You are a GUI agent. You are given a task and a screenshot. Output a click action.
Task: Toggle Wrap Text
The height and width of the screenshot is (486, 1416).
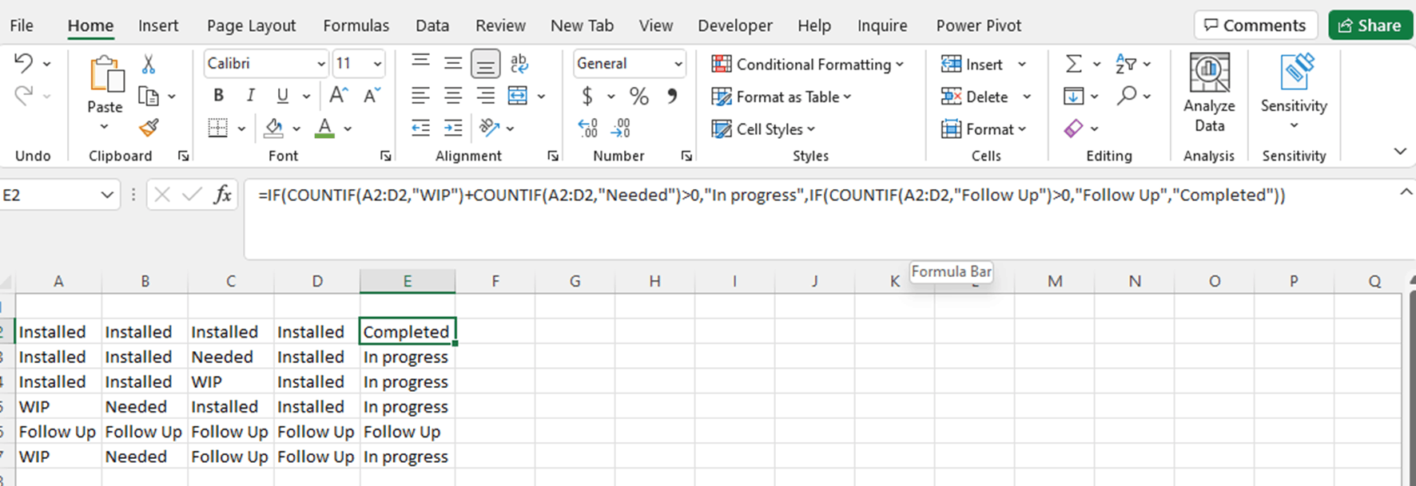tap(519, 63)
